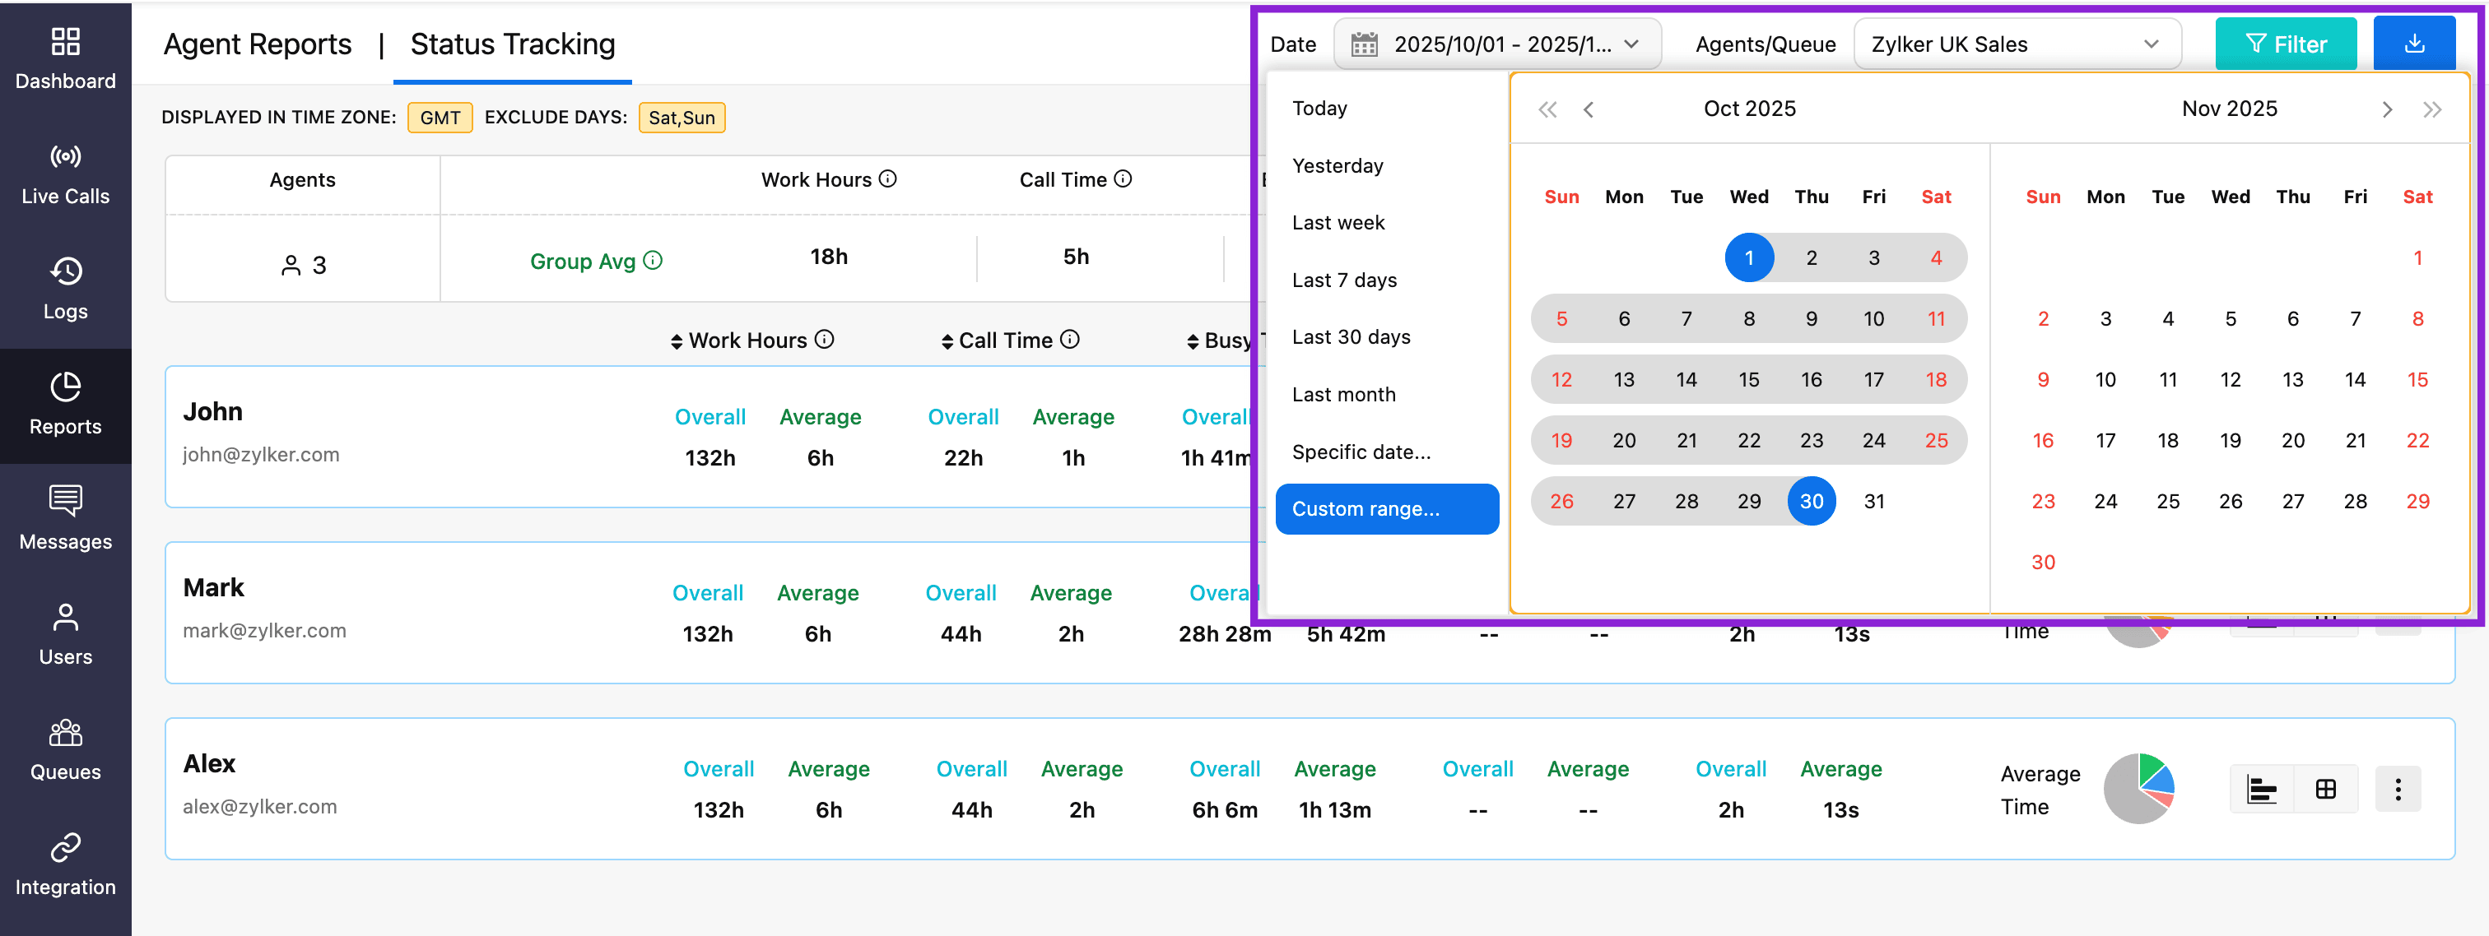The height and width of the screenshot is (936, 2489).
Task: Go to next month in calendar
Action: pos(2387,109)
